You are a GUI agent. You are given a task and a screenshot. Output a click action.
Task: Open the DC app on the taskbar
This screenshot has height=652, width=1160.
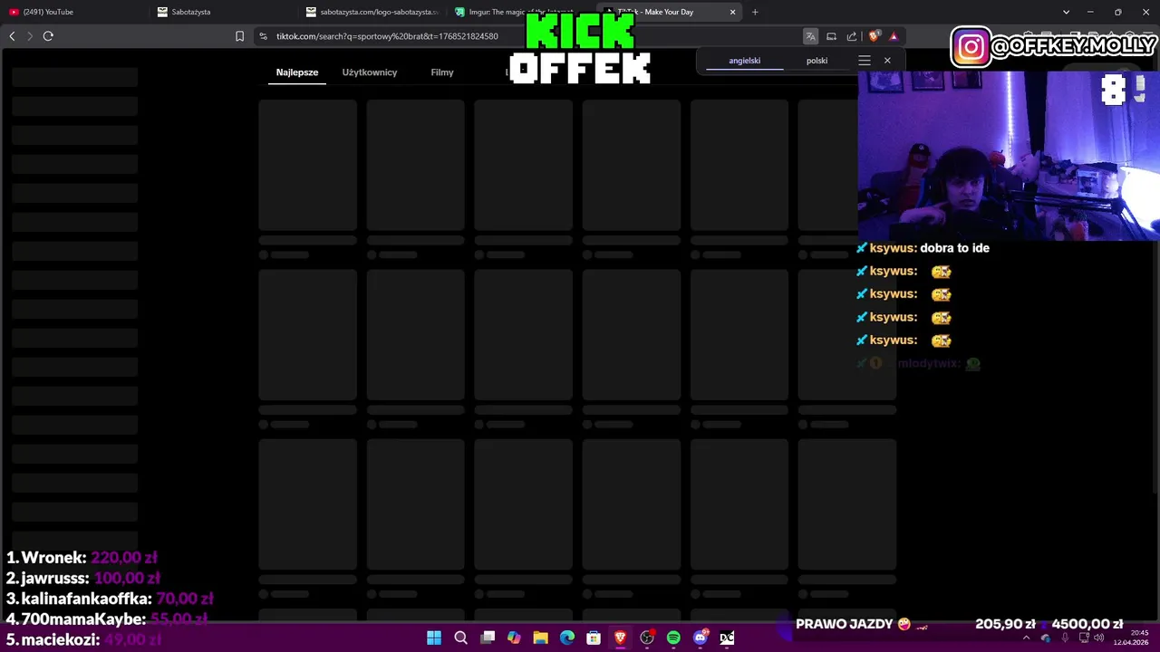coord(727,638)
